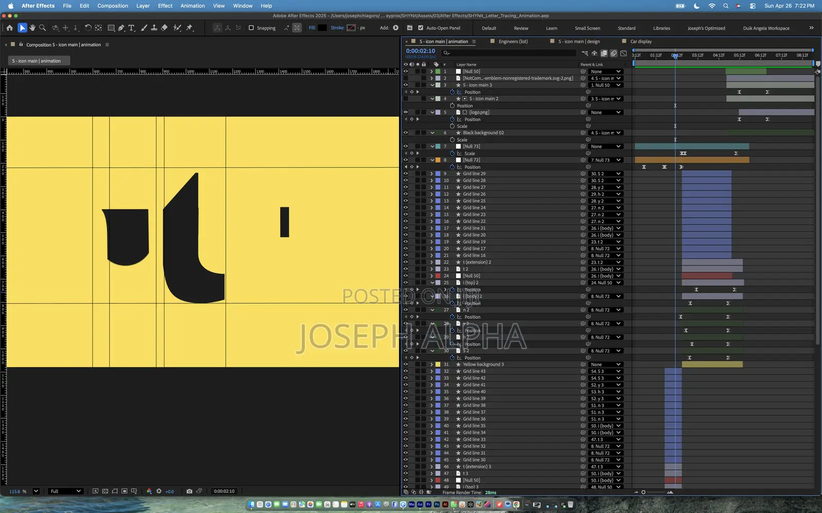Click Position stopwatch under S - icon main 3
822x513 pixels.
point(452,92)
